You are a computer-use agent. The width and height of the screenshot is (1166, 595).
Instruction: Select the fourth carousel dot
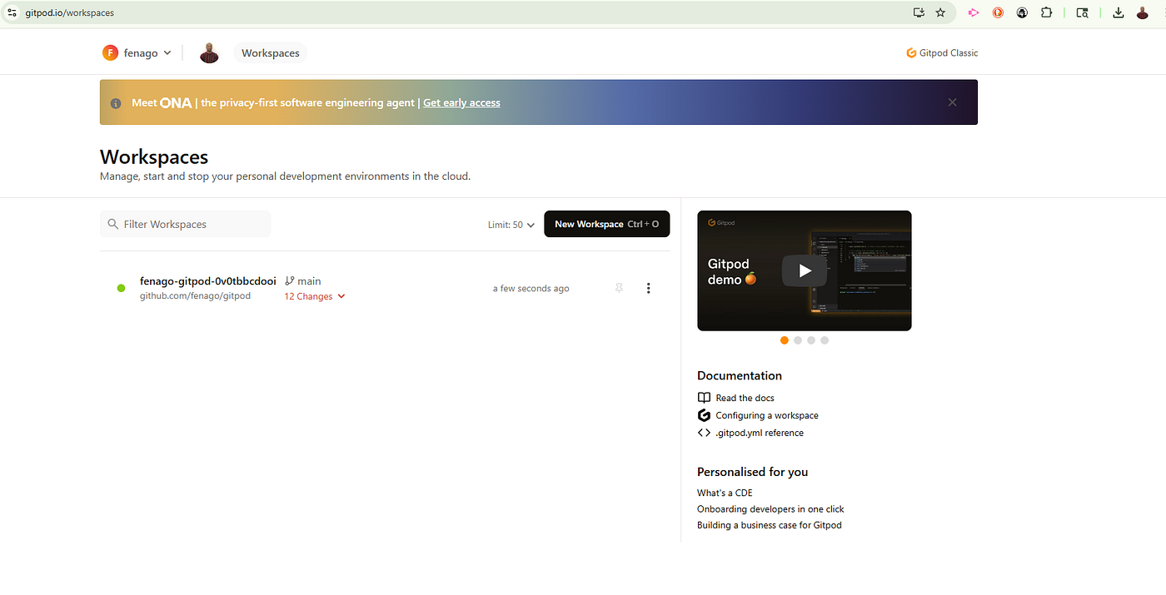coord(825,340)
